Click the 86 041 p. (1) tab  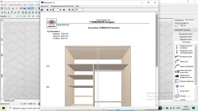(x=9, y=100)
